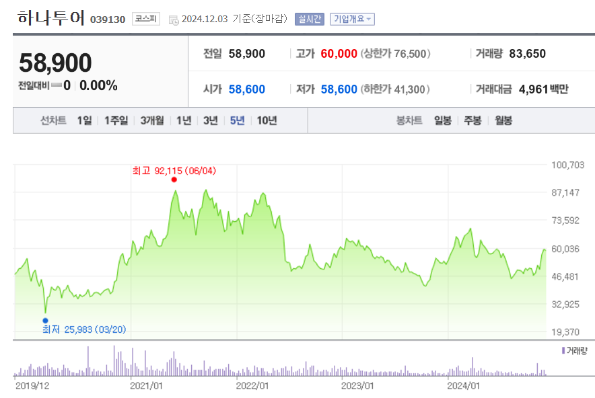The width and height of the screenshot is (595, 398).
Task: Click the 2021/01 x-axis label
Action: tap(146, 386)
